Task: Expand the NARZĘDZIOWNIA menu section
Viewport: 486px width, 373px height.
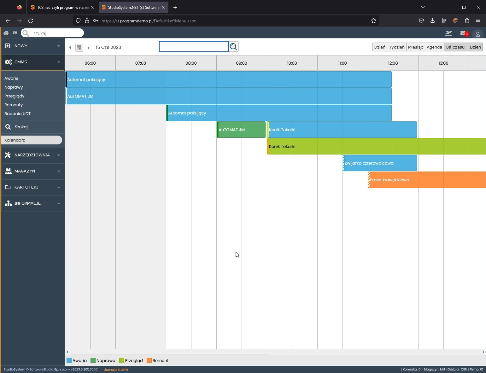Action: [x=59, y=155]
